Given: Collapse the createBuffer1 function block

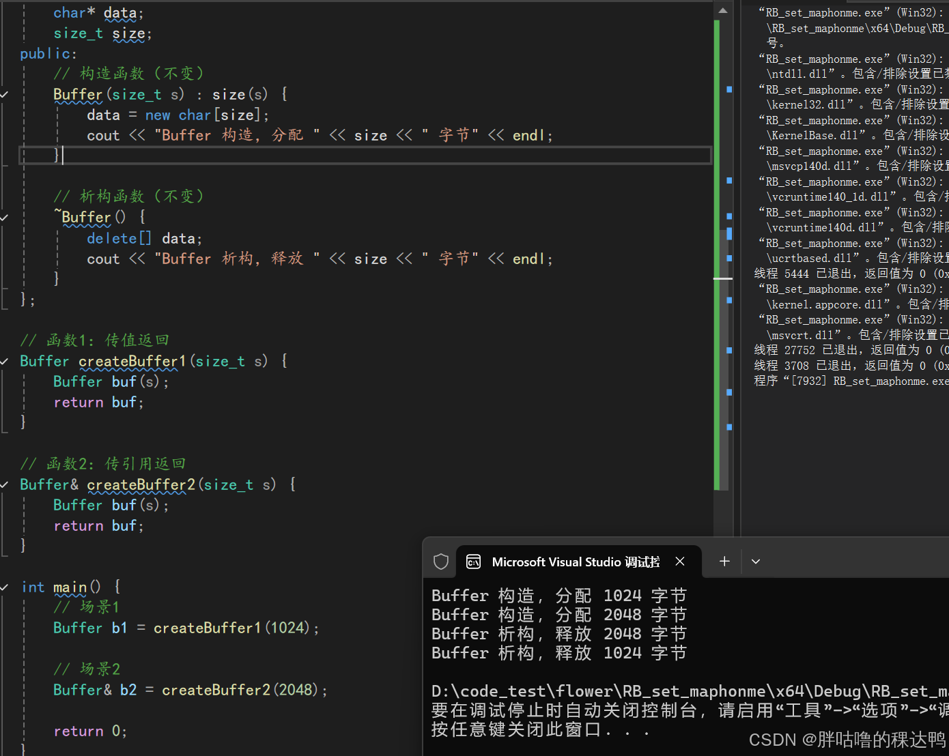Looking at the screenshot, I should pos(4,361).
